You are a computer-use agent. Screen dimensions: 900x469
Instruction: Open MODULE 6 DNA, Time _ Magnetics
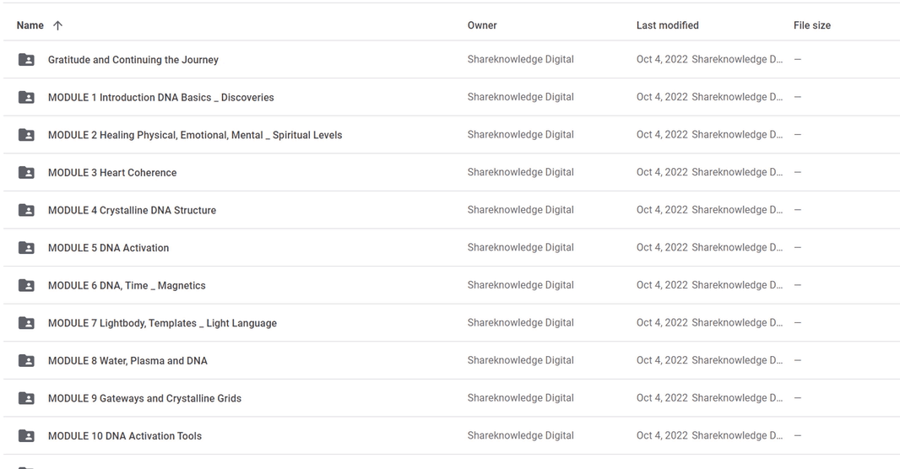pos(127,285)
